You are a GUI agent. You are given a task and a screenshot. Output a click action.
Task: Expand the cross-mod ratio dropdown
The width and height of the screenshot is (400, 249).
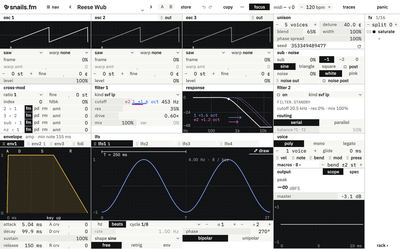pyautogui.click(x=23, y=95)
